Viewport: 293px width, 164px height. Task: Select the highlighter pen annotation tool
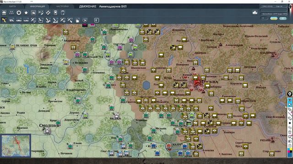click(290, 109)
